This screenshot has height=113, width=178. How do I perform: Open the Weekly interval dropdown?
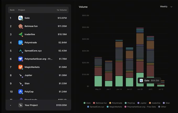tap(166, 7)
